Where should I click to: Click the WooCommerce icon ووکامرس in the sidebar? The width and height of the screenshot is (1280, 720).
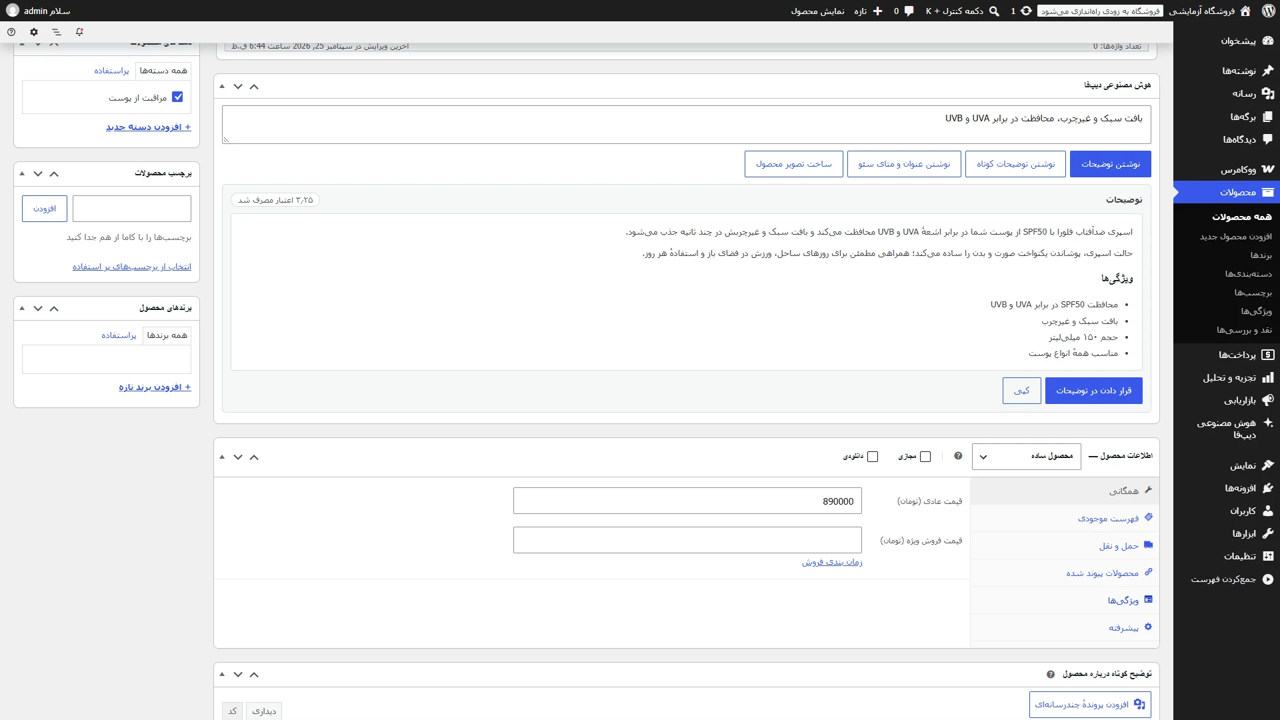tap(1268, 169)
